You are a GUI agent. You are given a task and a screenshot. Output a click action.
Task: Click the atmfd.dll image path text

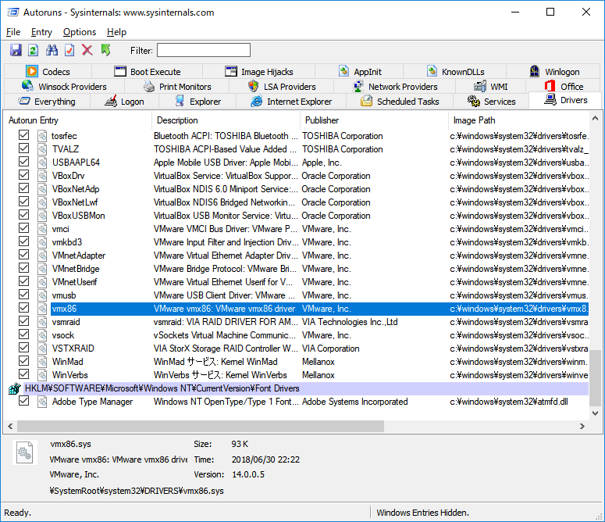pyautogui.click(x=508, y=402)
